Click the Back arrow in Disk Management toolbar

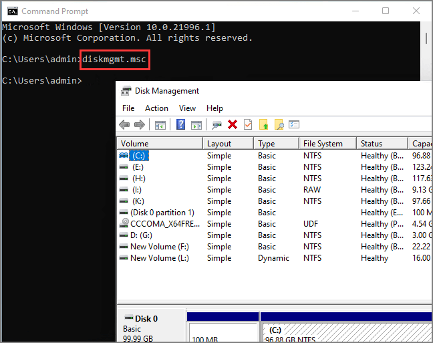(x=124, y=124)
